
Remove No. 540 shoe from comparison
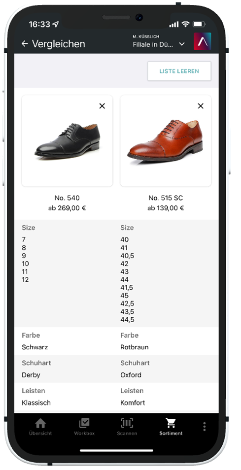pos(102,106)
